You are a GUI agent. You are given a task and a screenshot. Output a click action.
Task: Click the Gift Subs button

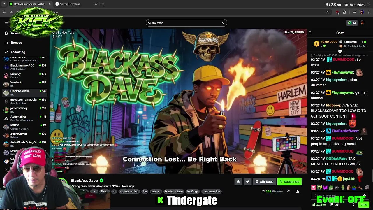coord(264,182)
